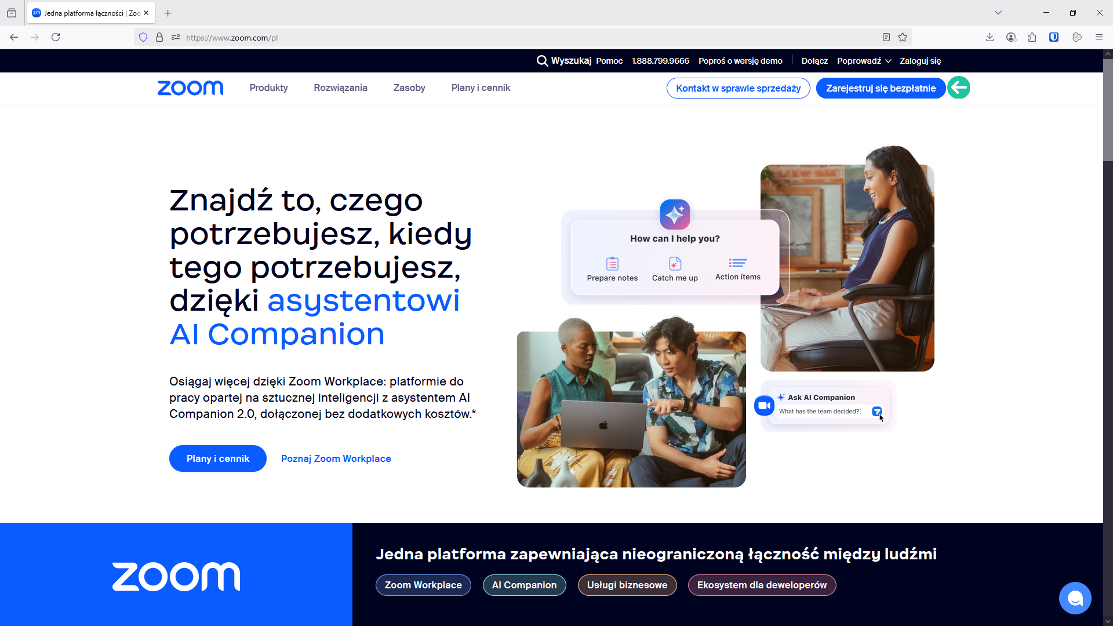Open the Poznaj Zoom Workplace link
The image size is (1113, 626).
click(336, 458)
